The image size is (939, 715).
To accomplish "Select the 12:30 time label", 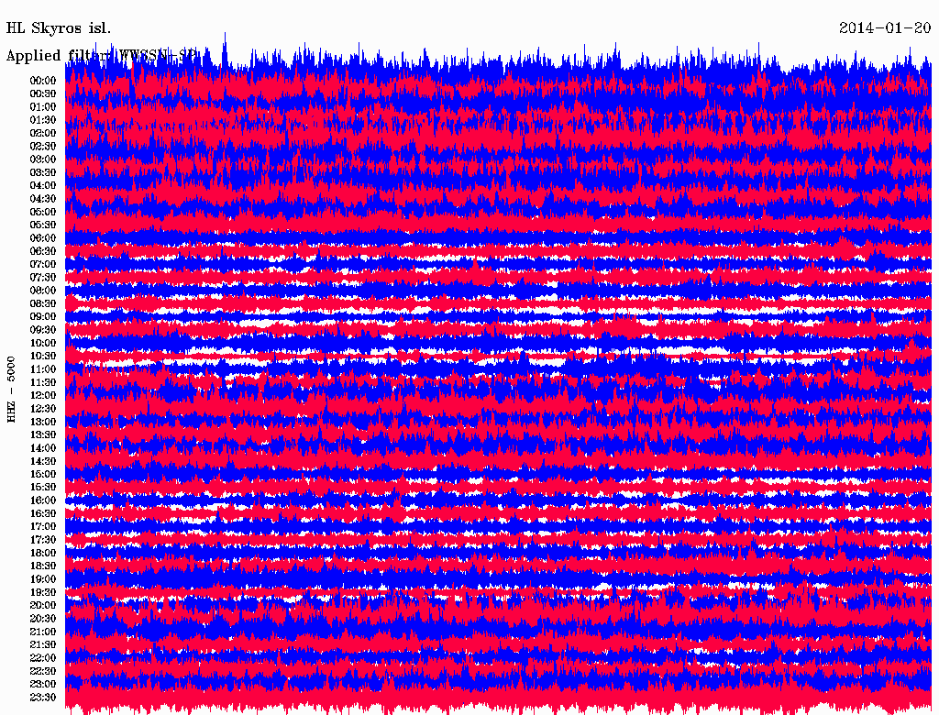I will coord(43,409).
